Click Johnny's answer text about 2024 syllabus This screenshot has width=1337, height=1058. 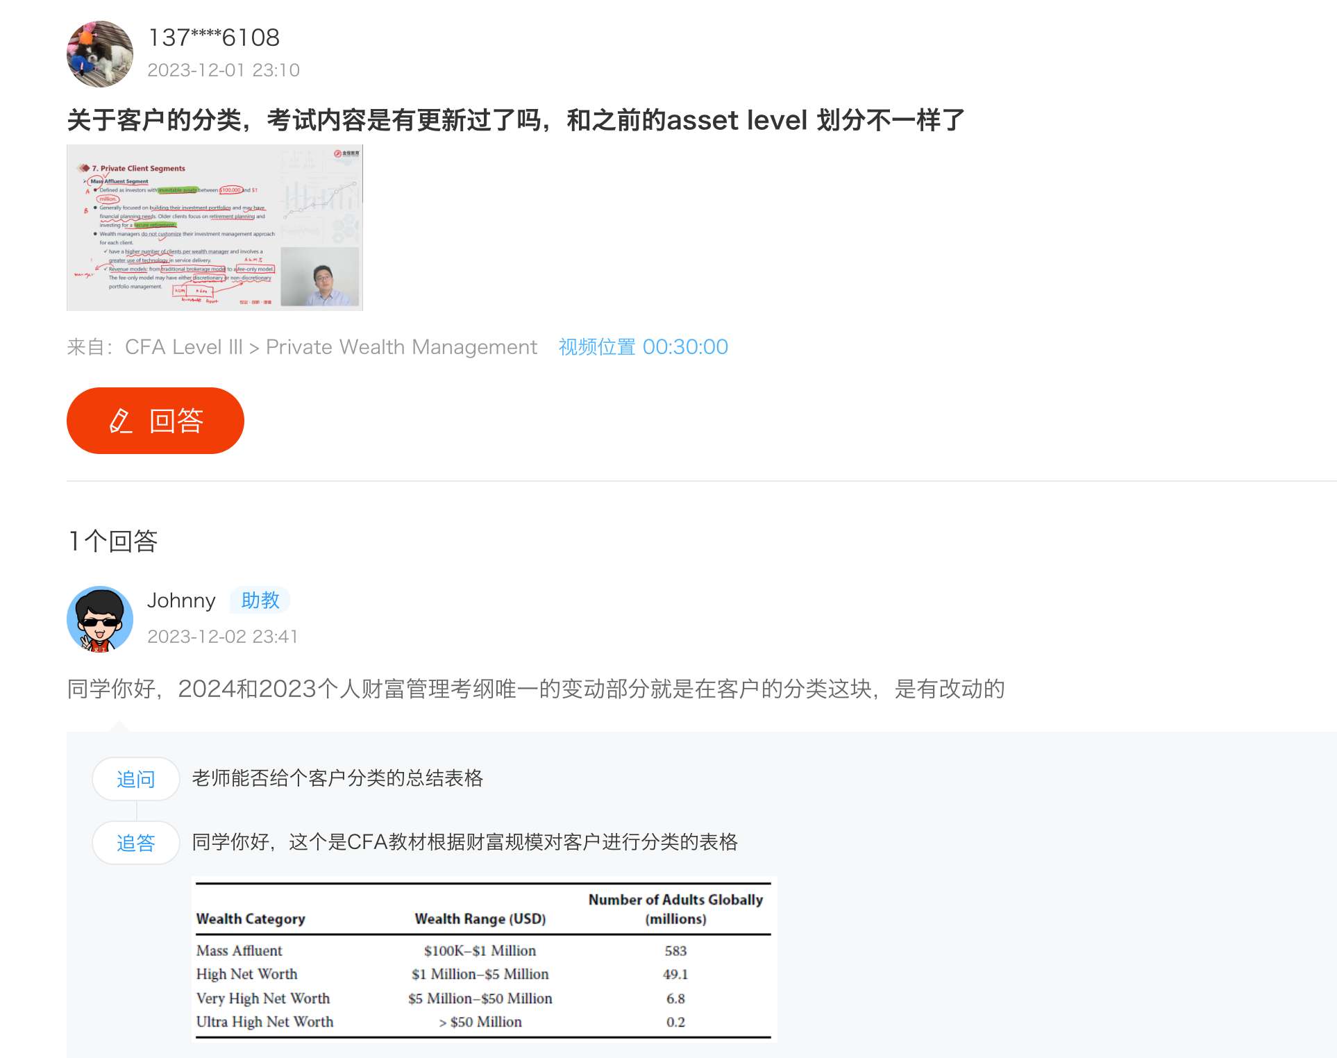[x=535, y=689]
